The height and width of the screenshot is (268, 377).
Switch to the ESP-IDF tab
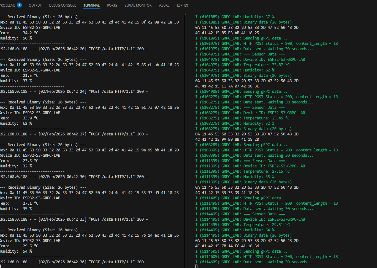click(183, 5)
